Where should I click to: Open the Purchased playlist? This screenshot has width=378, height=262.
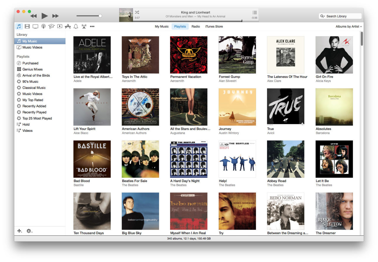point(30,63)
